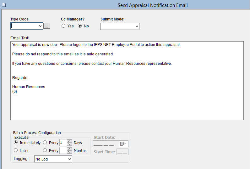Choose the Later execute option
250x169 pixels.
[x=16, y=150]
